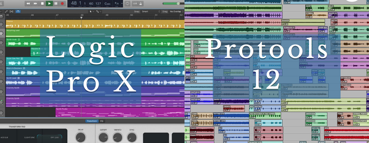Open the Snap mode Smart dropdown
Image resolution: width=369 pixels, height=143 pixels.
151,11
